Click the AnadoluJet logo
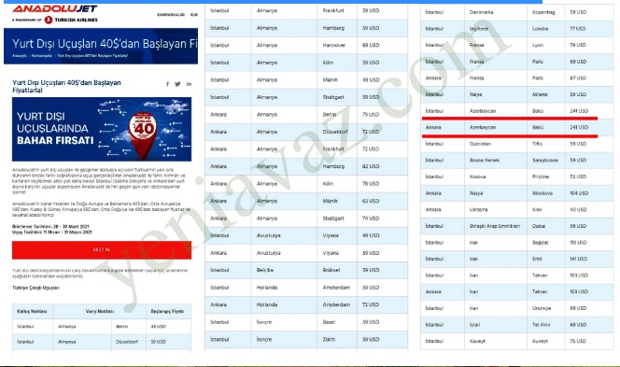 54,8
